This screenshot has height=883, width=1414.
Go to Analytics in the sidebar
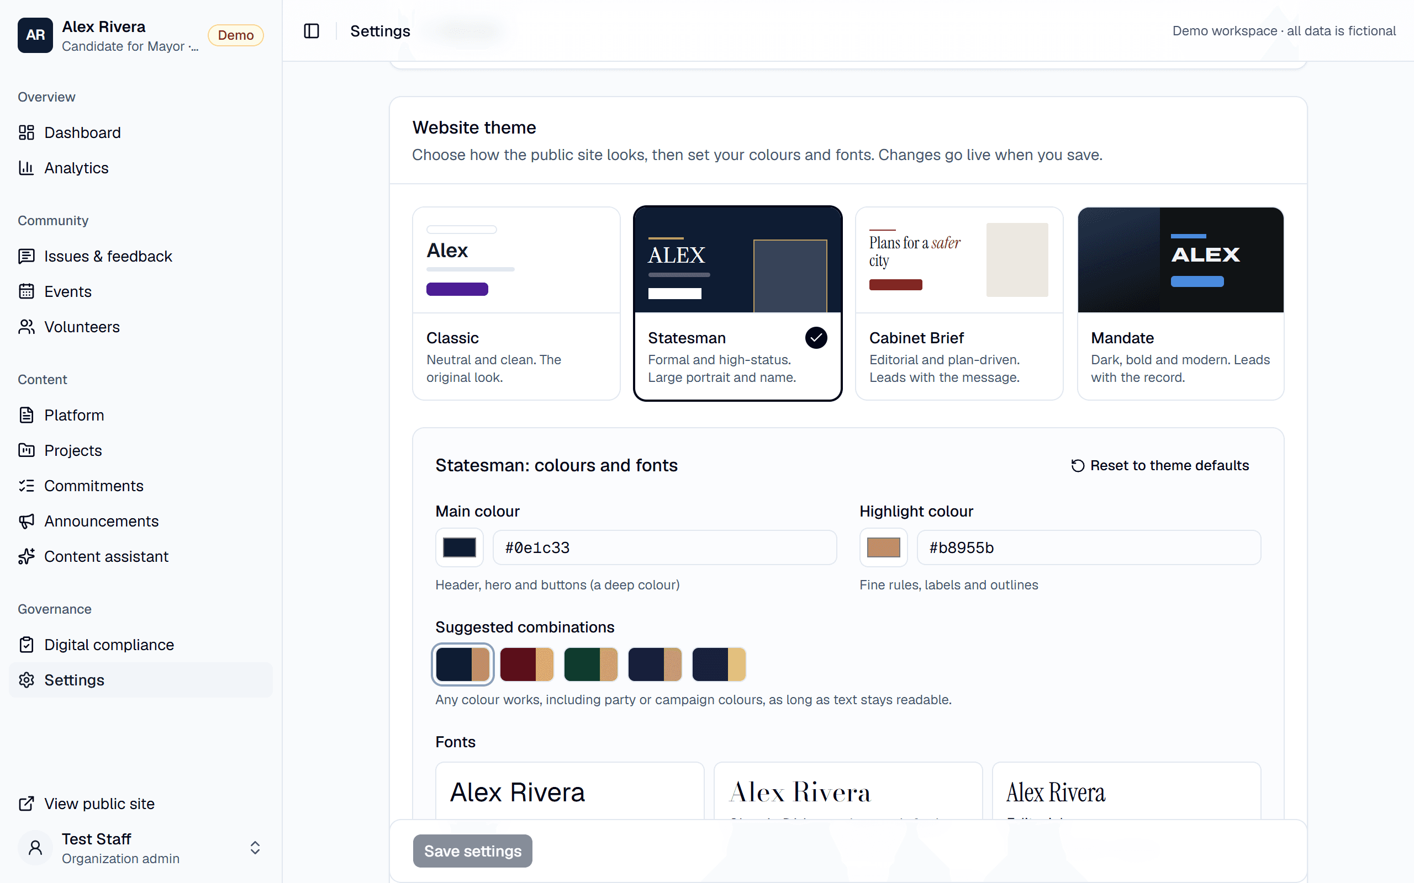click(x=140, y=168)
